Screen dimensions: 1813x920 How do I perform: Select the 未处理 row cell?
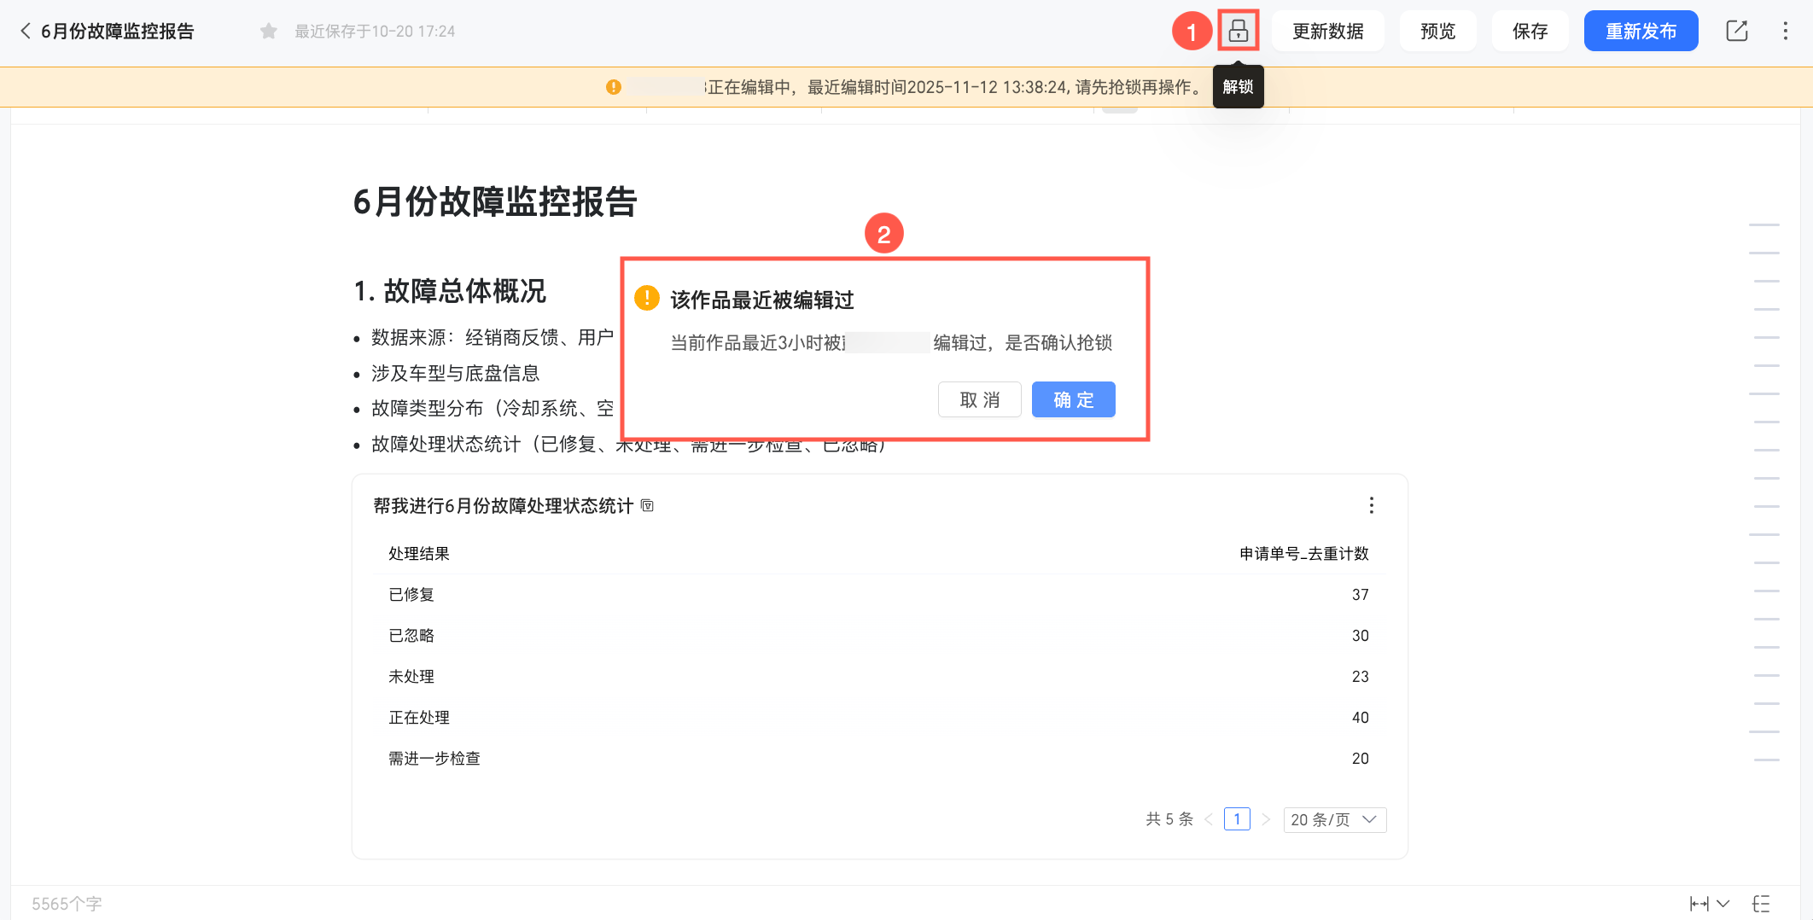point(411,677)
